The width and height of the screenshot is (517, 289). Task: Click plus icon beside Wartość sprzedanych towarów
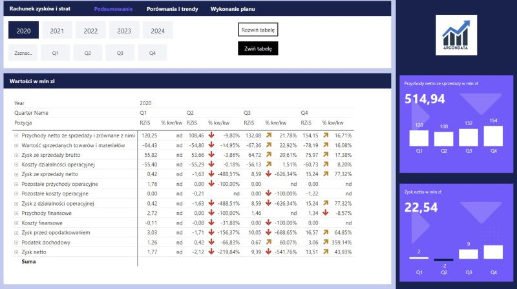(x=16, y=146)
